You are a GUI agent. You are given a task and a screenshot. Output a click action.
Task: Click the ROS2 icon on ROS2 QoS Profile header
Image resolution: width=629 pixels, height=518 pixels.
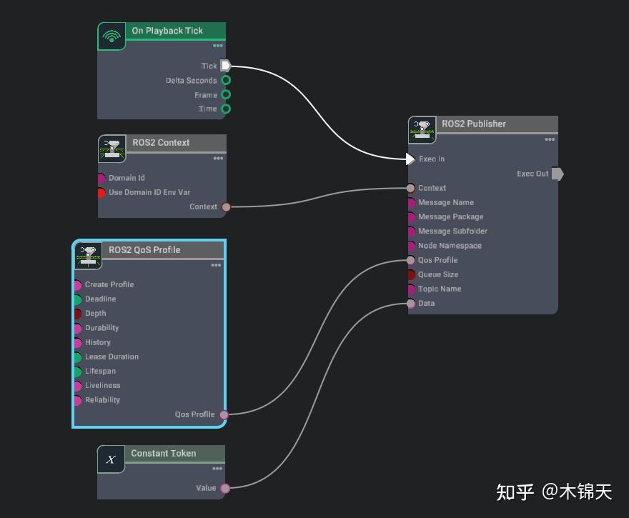tap(88, 255)
